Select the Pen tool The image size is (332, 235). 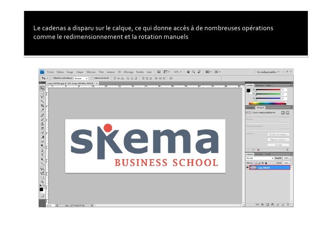tap(42, 150)
